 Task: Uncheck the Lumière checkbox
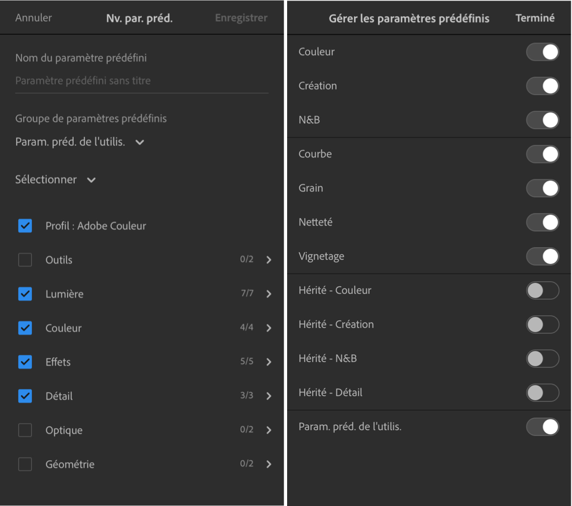(25, 294)
